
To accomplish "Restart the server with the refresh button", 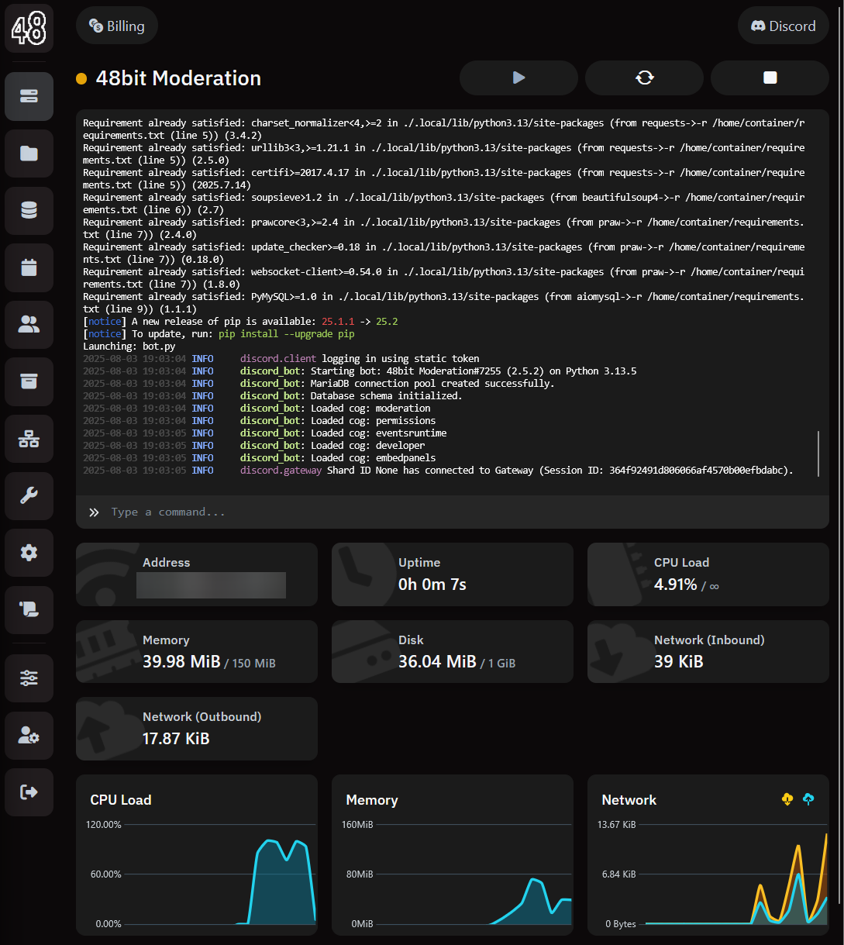I will coord(644,78).
